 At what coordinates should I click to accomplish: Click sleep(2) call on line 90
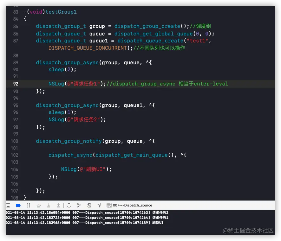pos(61,69)
